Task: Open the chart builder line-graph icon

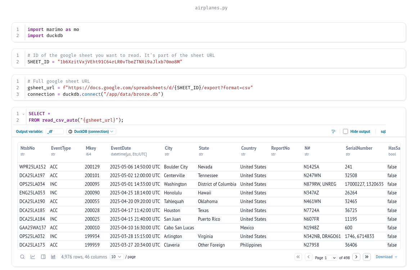Action: [33, 257]
